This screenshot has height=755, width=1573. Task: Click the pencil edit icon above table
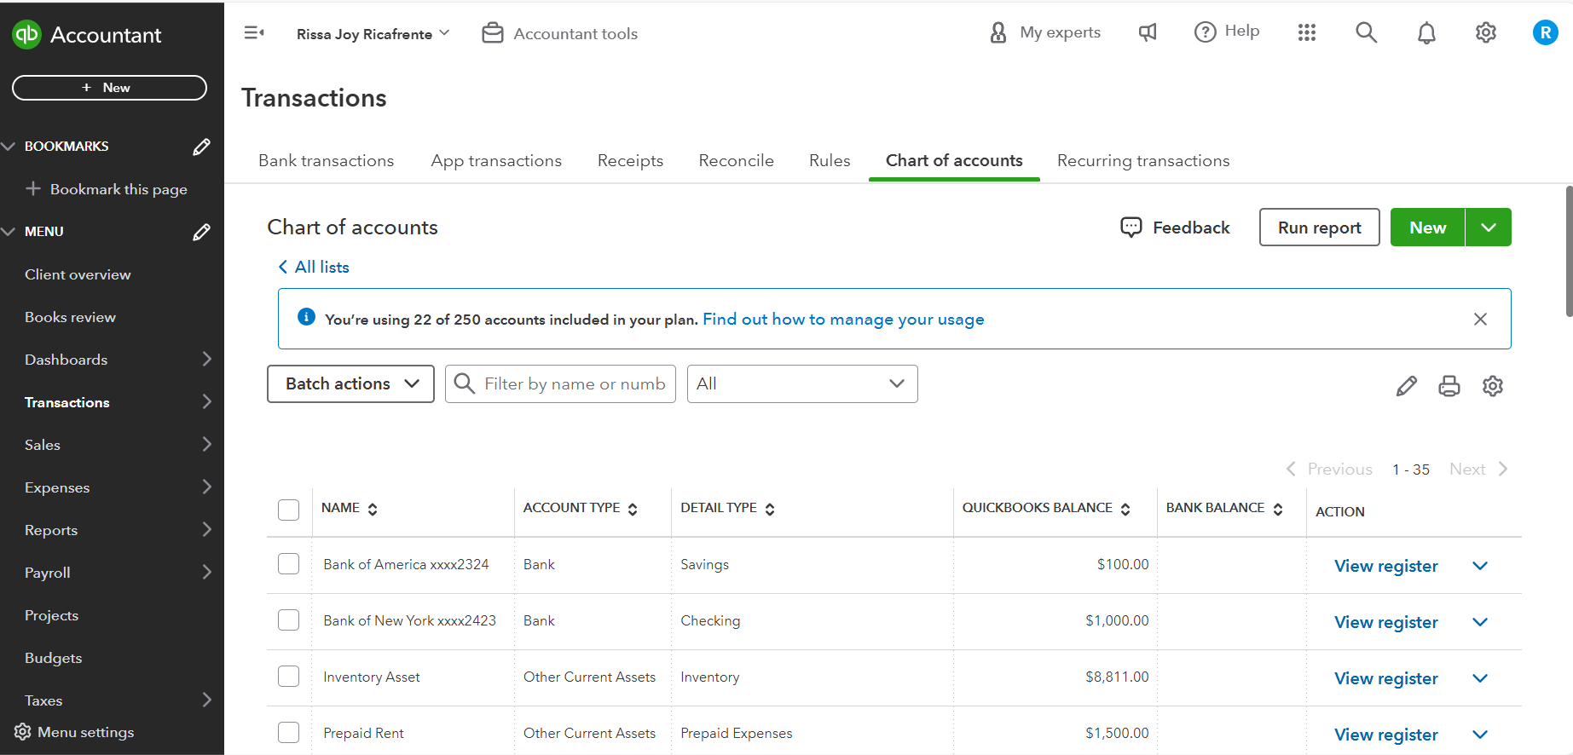[x=1407, y=386]
